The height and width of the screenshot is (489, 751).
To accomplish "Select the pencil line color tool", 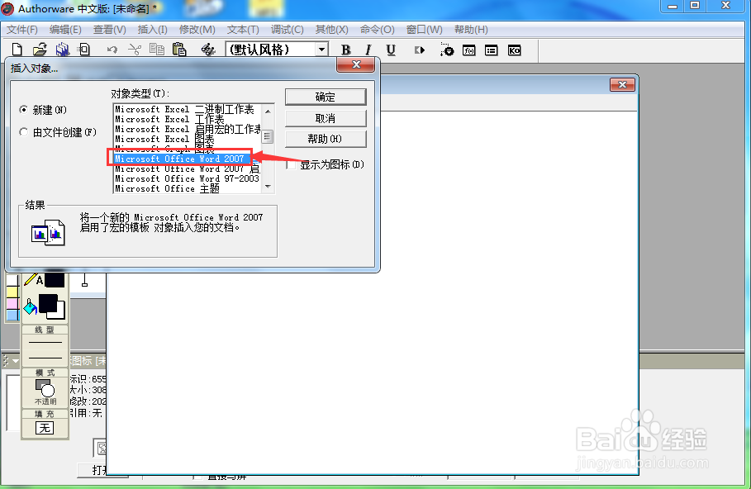I will click(x=31, y=280).
